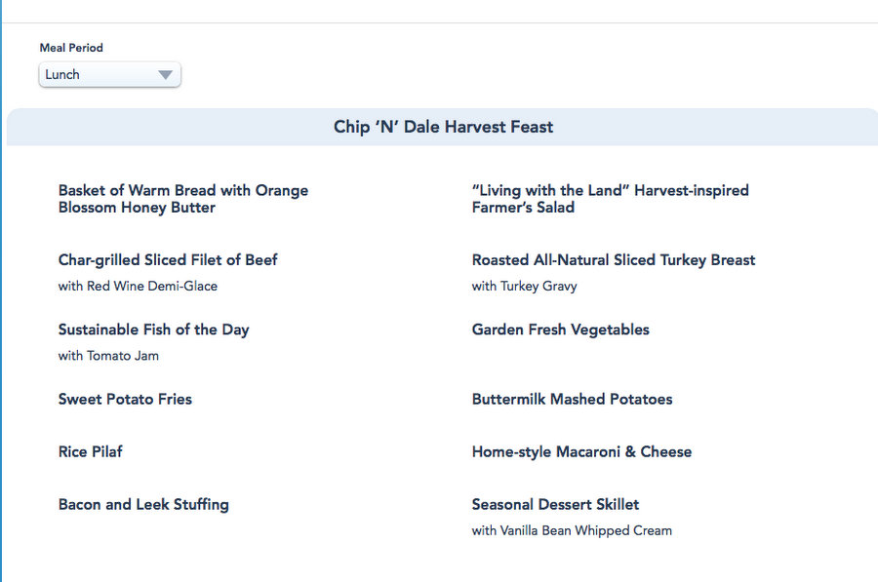Image resolution: width=878 pixels, height=582 pixels.
Task: Click Vanilla Bean Whipped Cream description
Action: coord(572,531)
